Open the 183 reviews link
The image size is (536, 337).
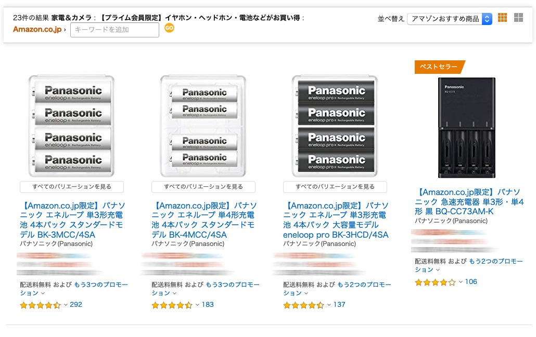[x=208, y=305]
